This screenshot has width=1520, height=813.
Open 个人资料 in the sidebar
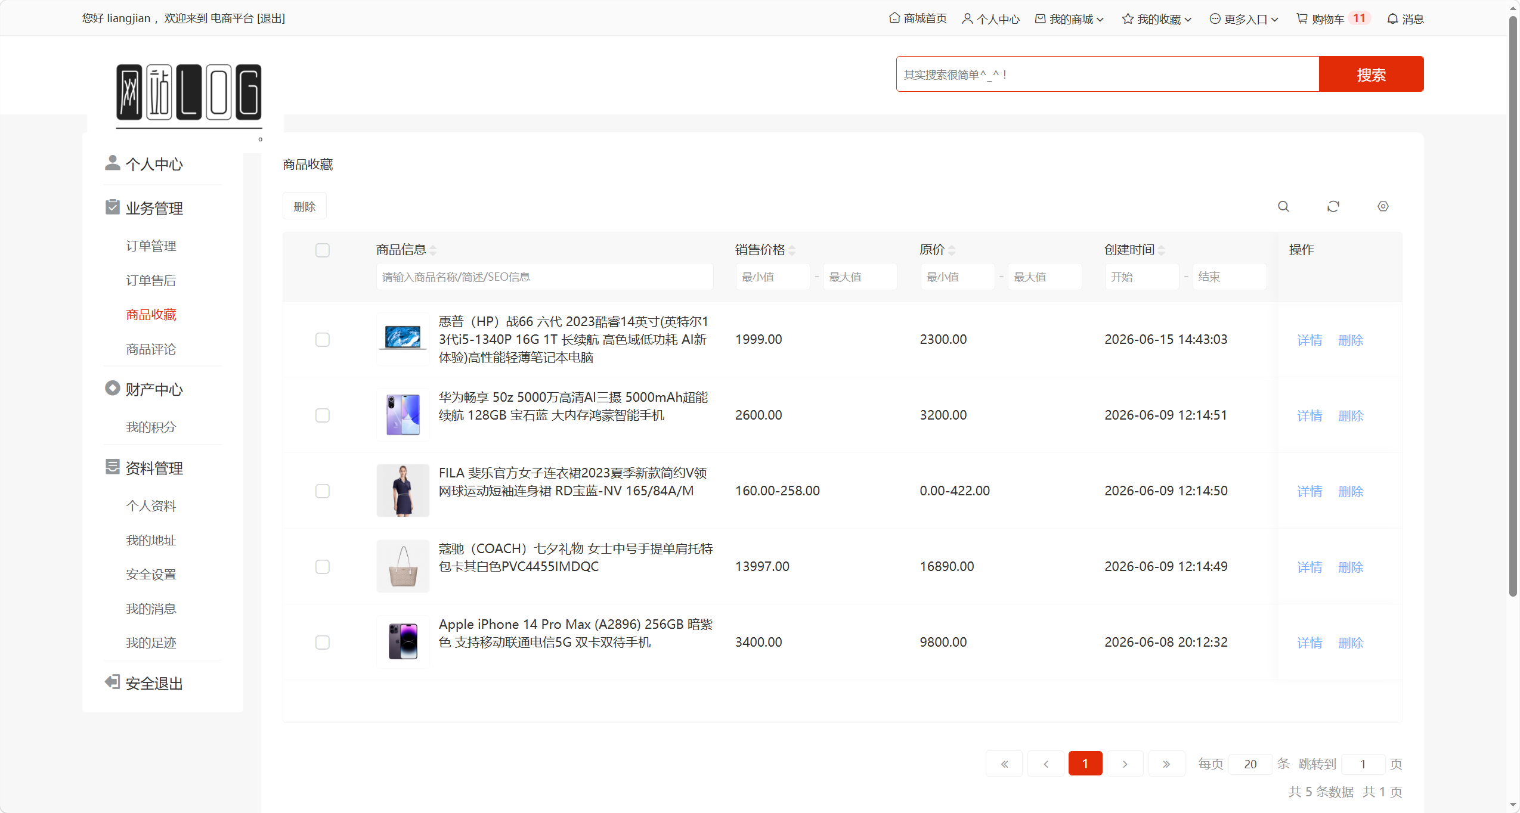pyautogui.click(x=151, y=506)
